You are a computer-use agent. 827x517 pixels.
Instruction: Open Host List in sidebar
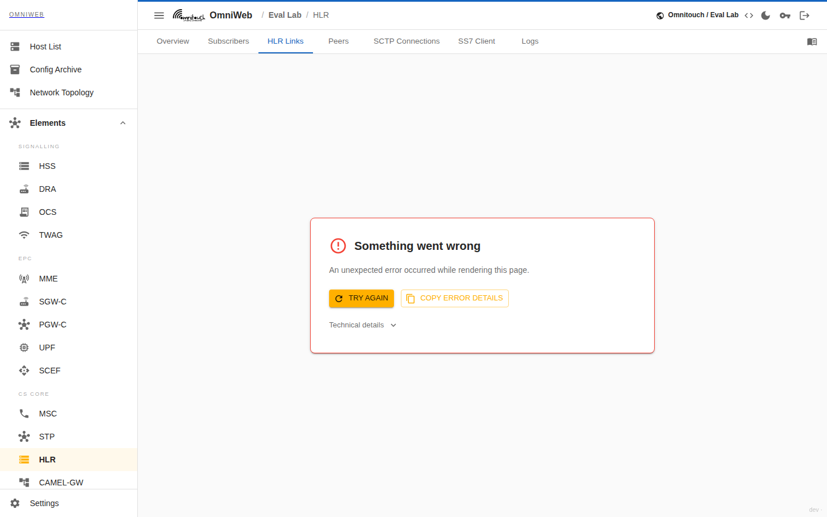coord(69,47)
